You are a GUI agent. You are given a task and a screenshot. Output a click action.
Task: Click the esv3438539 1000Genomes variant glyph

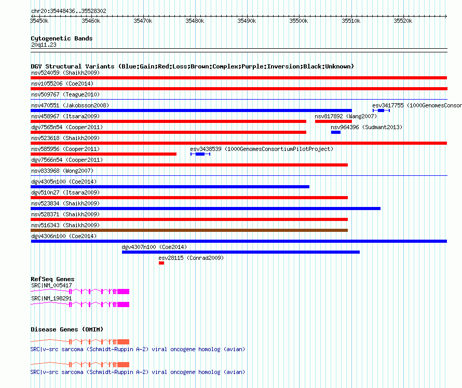(x=200, y=154)
